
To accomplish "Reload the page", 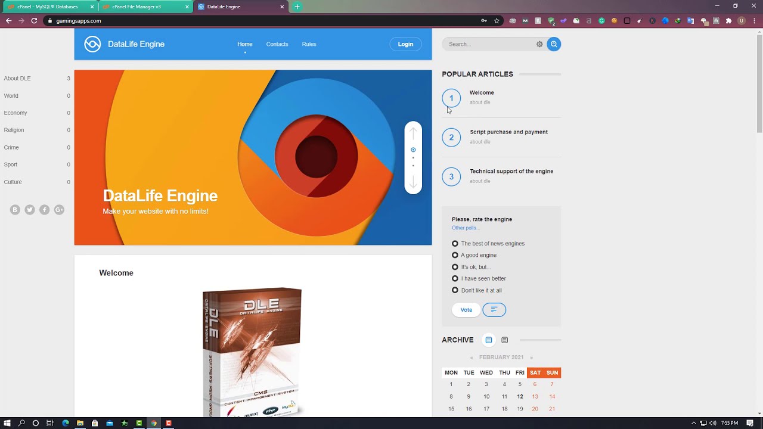I will coord(34,21).
